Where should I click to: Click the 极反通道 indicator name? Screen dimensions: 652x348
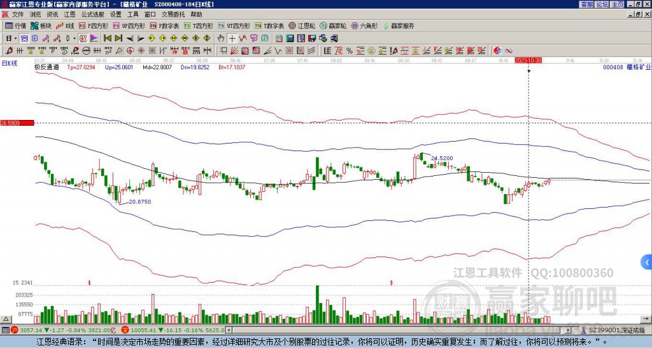pos(46,67)
